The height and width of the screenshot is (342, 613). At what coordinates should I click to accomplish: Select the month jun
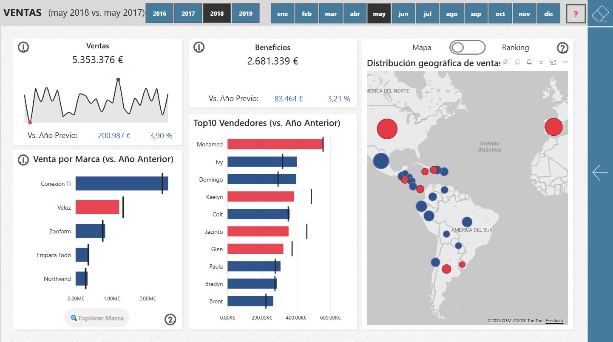point(403,13)
